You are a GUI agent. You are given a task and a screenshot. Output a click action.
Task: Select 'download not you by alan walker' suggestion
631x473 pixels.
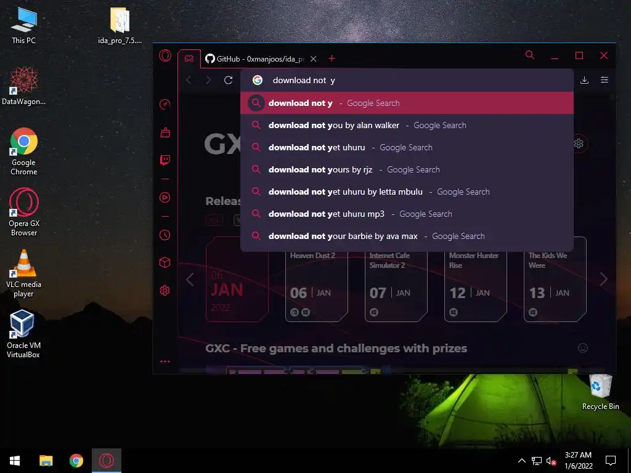click(x=407, y=125)
